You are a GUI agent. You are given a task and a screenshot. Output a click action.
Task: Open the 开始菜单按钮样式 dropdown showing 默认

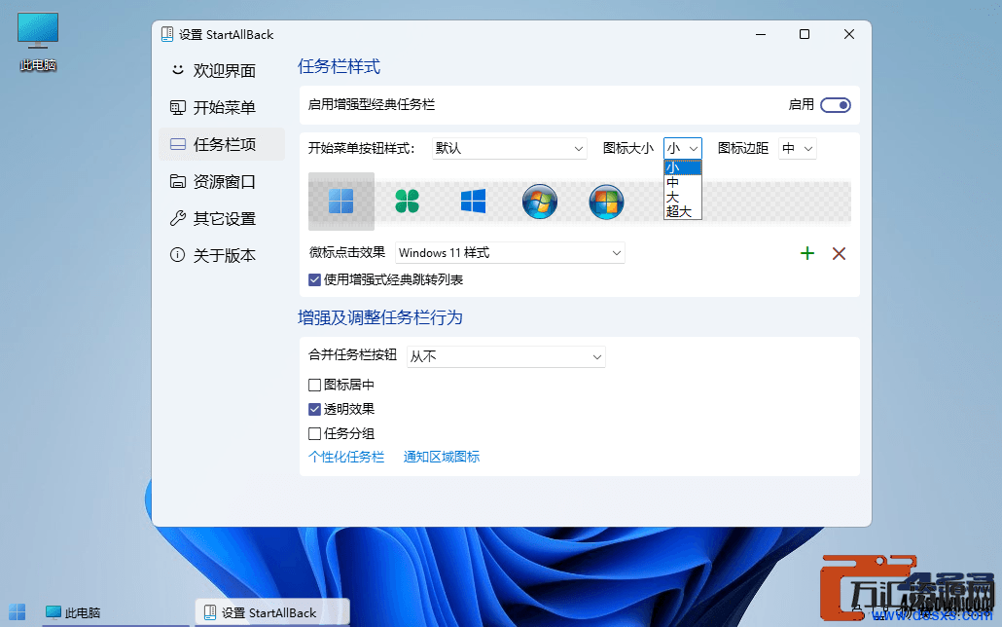[510, 148]
